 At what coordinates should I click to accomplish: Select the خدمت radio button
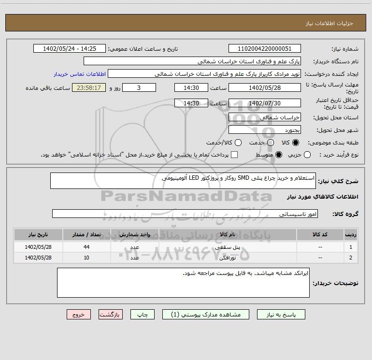point(271,143)
